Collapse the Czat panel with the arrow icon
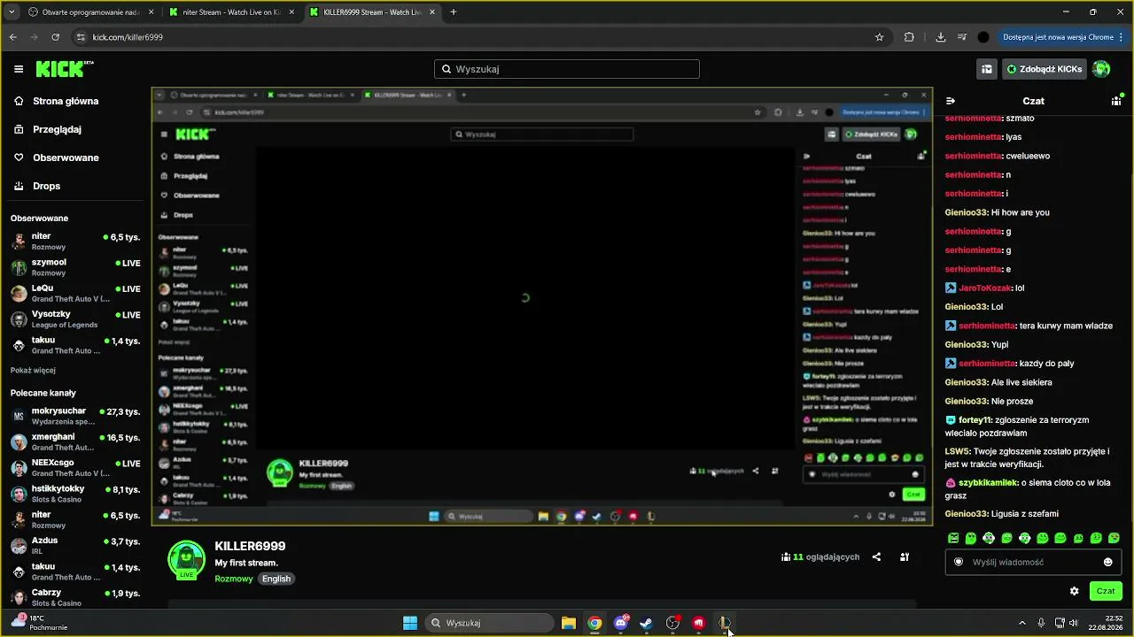 [951, 101]
